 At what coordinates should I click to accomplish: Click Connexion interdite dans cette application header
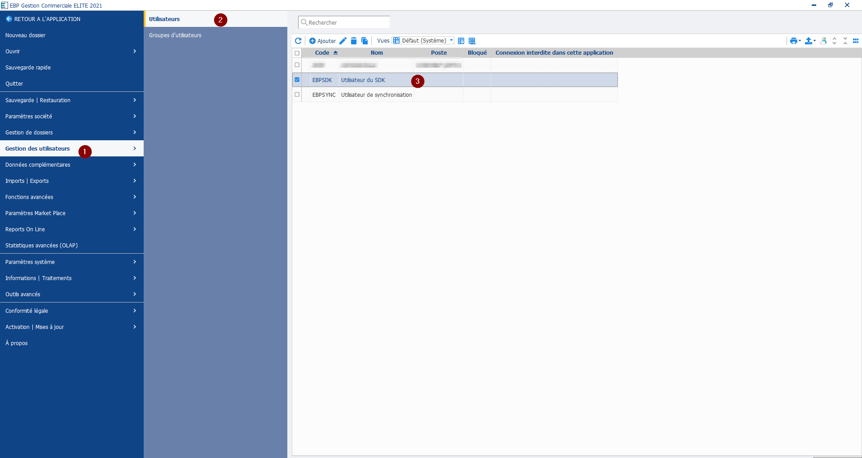point(554,52)
